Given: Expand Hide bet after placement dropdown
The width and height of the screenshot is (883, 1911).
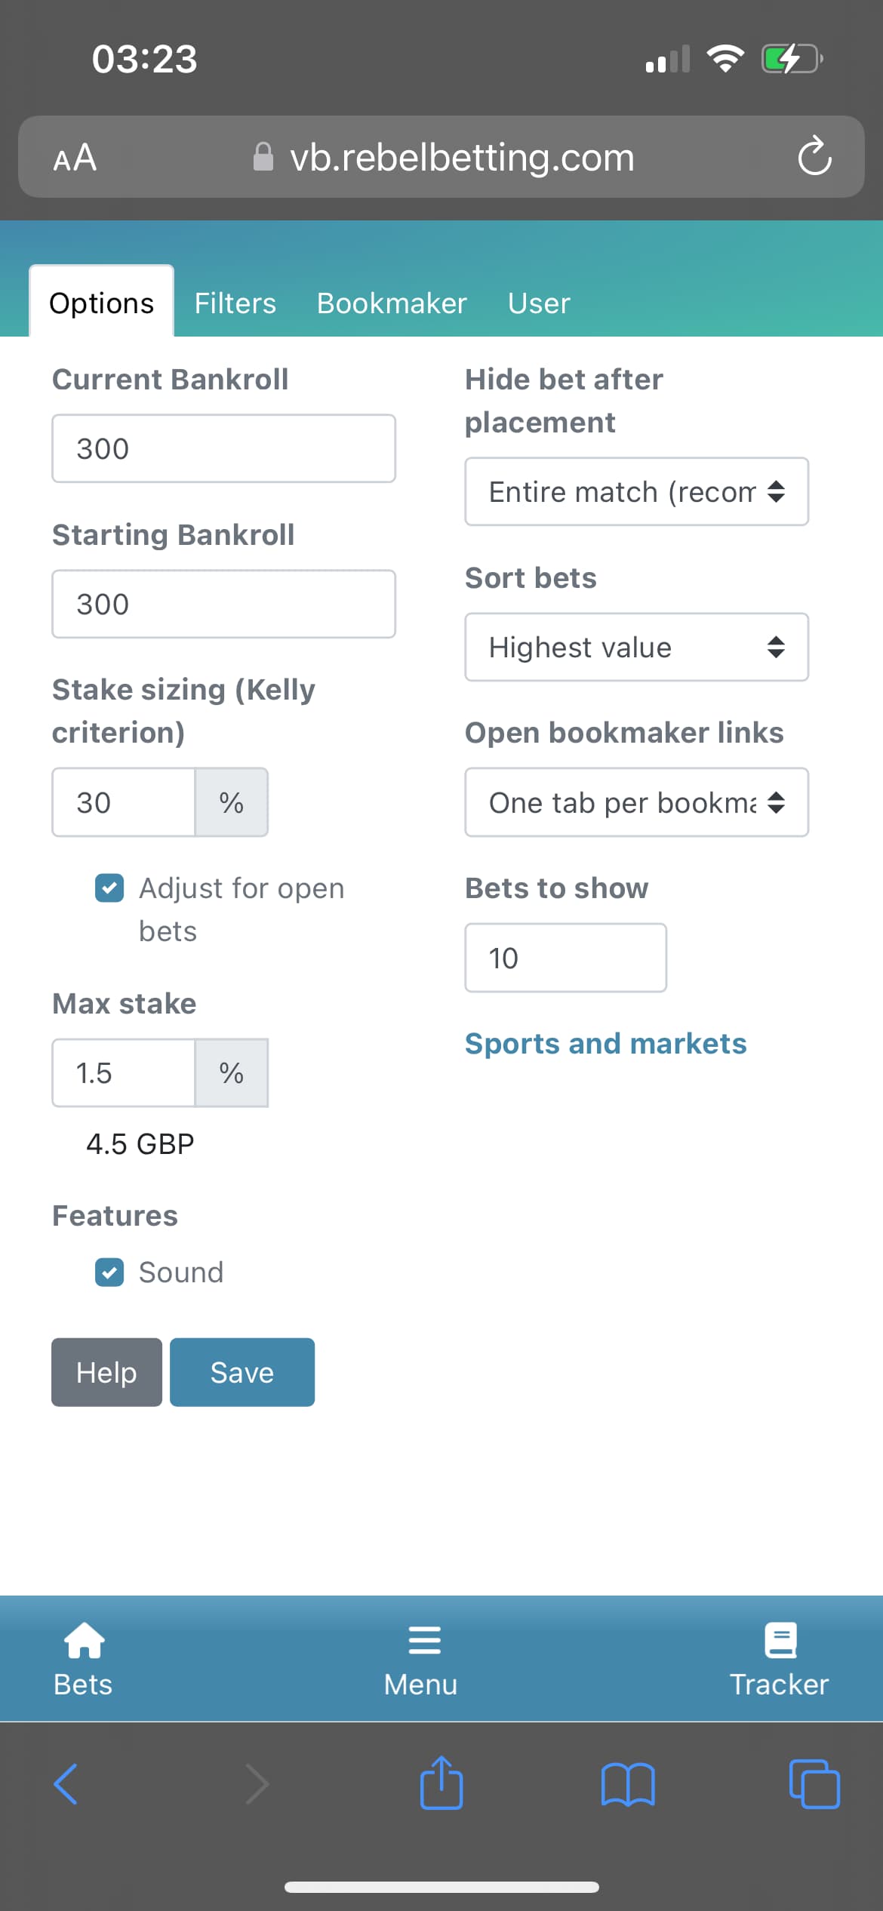Looking at the screenshot, I should pos(636,491).
